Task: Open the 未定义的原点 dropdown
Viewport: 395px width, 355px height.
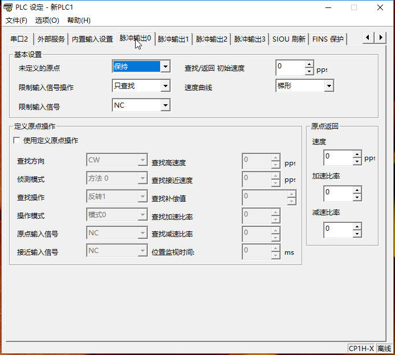Action: tap(165, 67)
